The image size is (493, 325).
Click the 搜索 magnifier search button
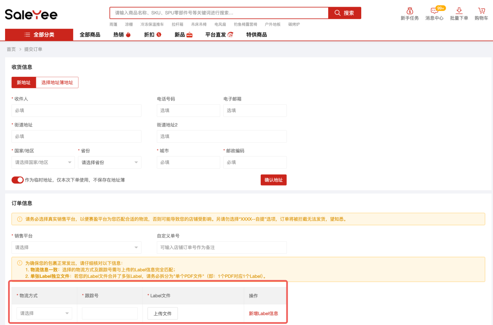345,13
